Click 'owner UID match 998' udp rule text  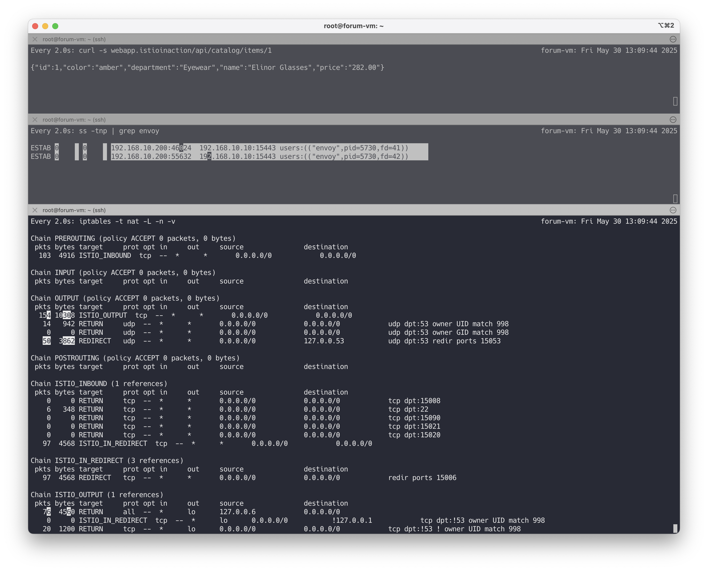pos(470,324)
